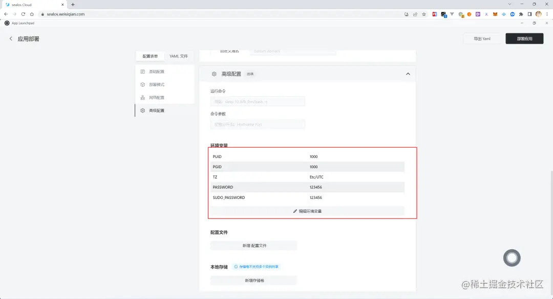Click the 部署应用 deploy button

coord(524,38)
